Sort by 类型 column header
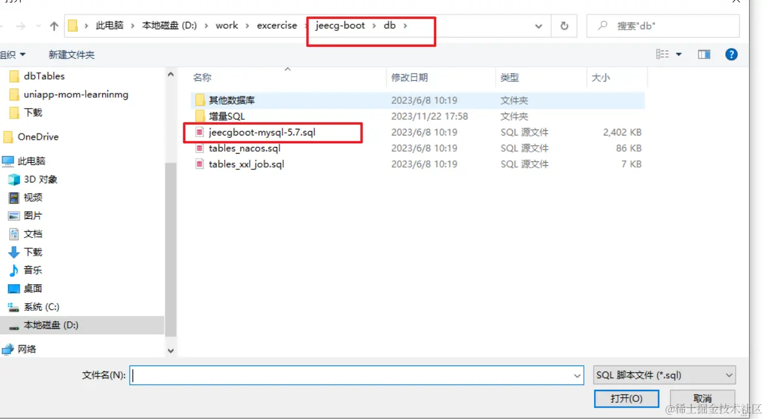The image size is (766, 419). (x=510, y=78)
